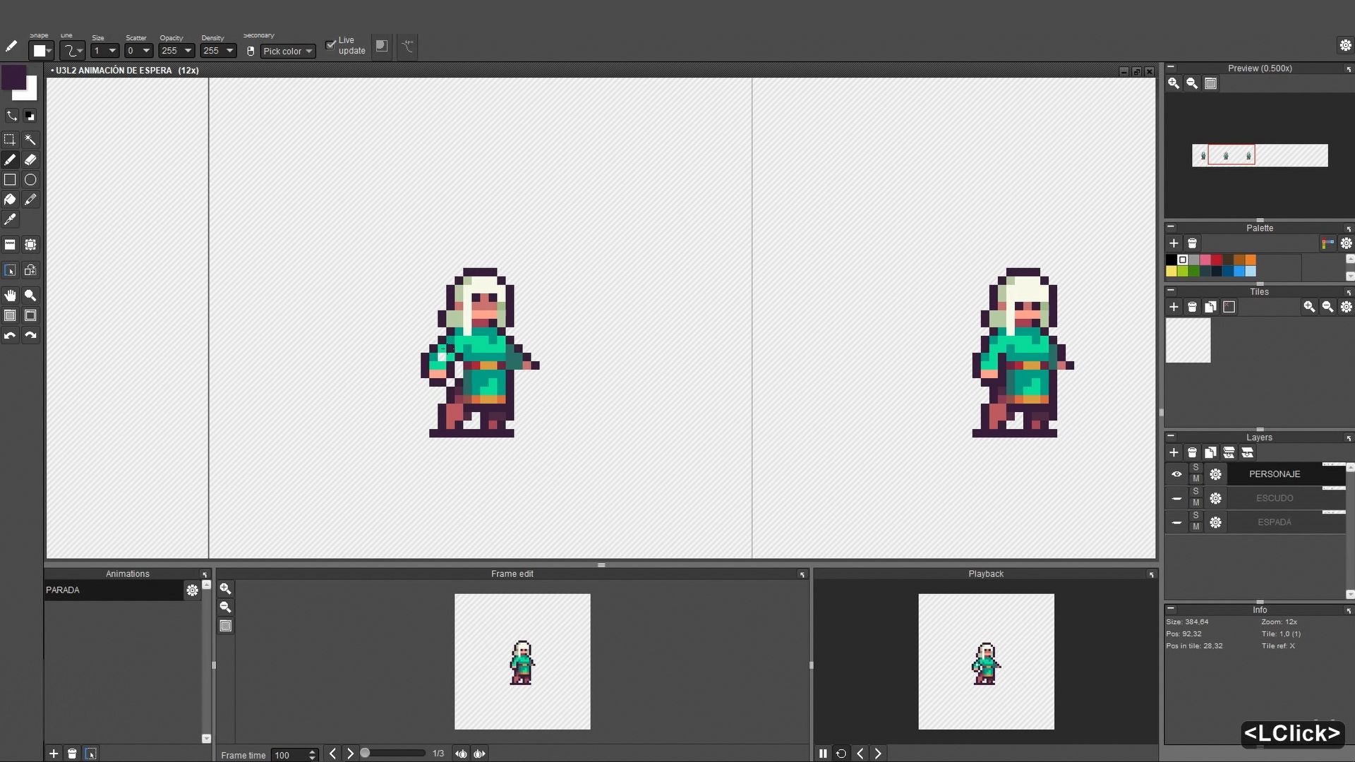Select the ESPADA layer name
This screenshot has width=1355, height=762.
[1275, 522]
